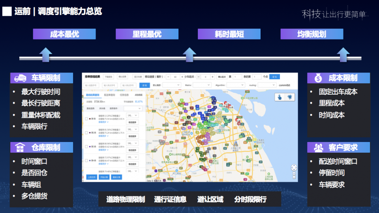Expand 查看更多 under route 第1条
The width and height of the screenshot is (379, 213).
pos(103,122)
